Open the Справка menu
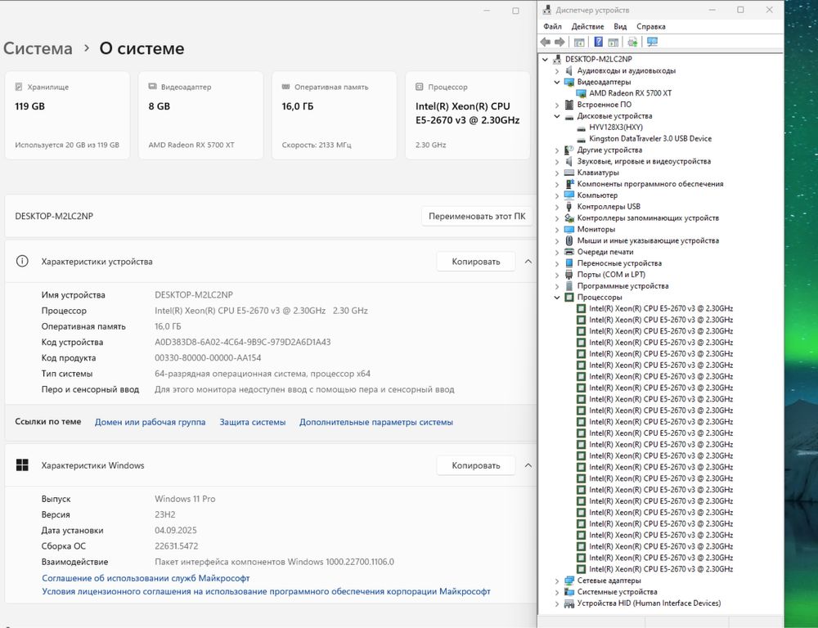Viewport: 818px width, 628px height. tap(650, 27)
